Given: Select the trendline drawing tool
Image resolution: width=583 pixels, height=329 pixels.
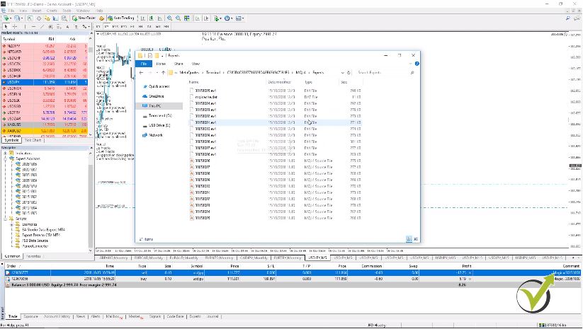Looking at the screenshot, I should point(42,27).
